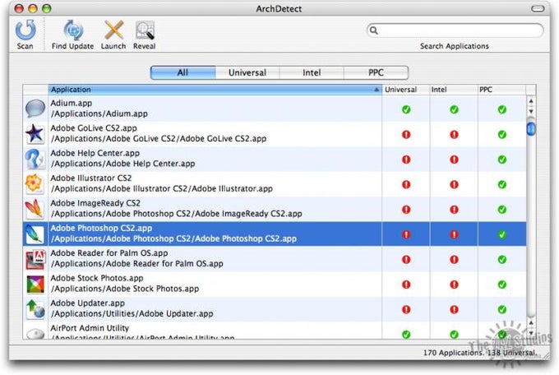Sort by the Intel column header
This screenshot has height=375, width=559.
pos(454,90)
